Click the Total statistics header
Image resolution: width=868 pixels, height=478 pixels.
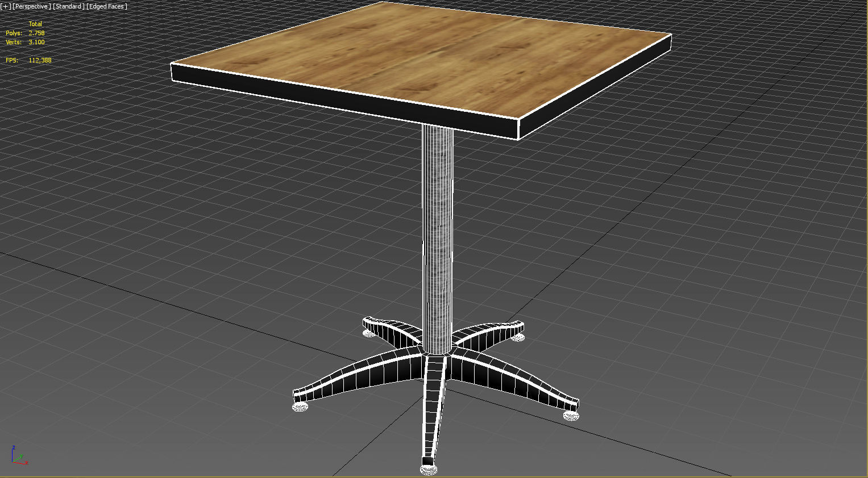pyautogui.click(x=35, y=24)
